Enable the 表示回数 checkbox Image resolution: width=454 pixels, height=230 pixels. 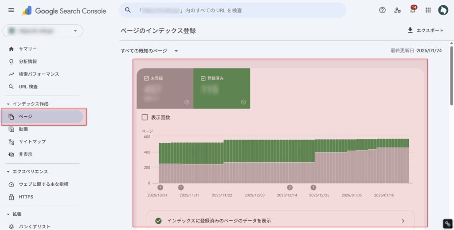145,117
